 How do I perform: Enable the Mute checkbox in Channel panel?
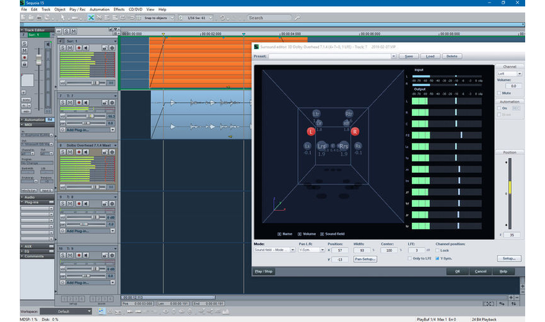(x=500, y=93)
